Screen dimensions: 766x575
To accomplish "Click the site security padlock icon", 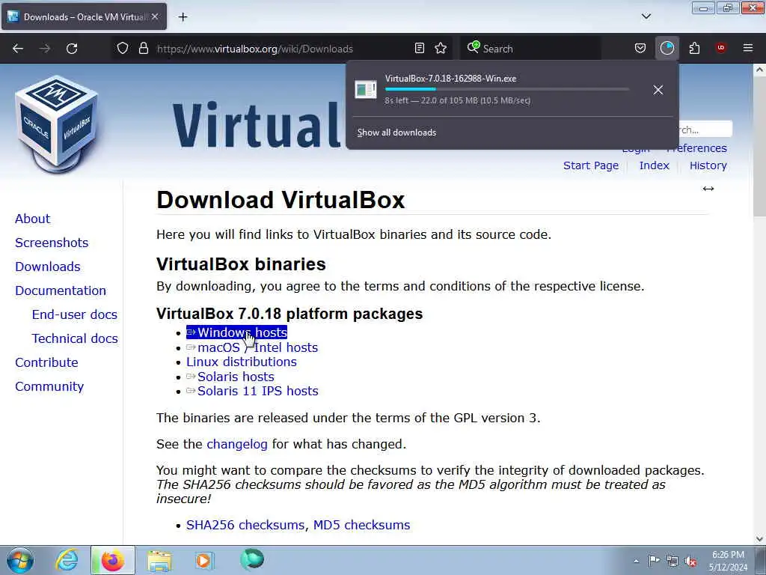I will (143, 49).
